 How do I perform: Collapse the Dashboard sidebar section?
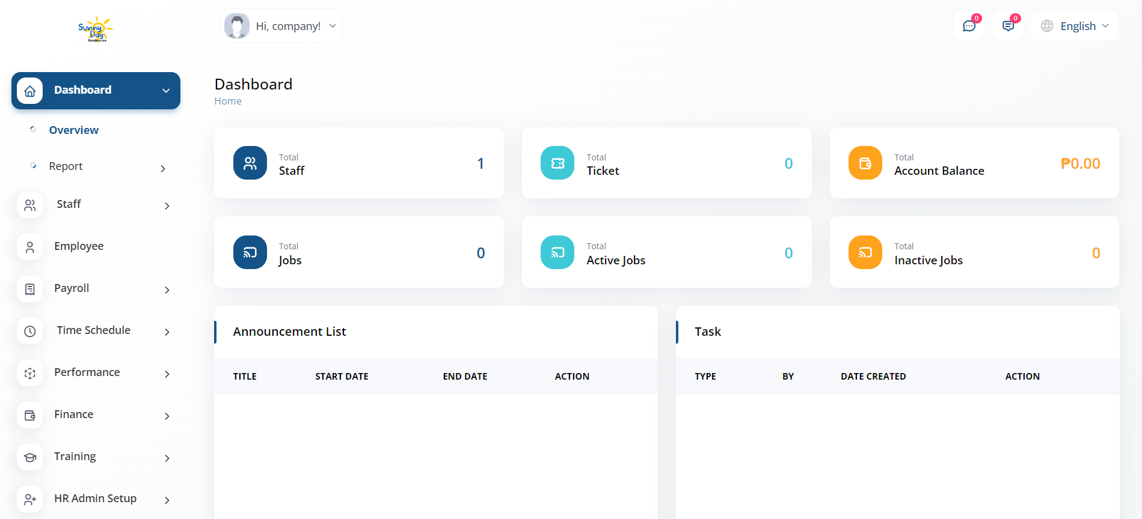[166, 91]
